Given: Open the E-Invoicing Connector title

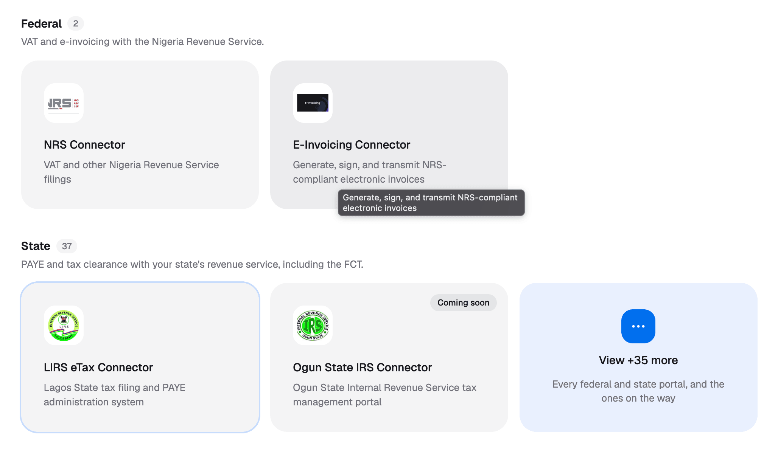Looking at the screenshot, I should click(x=352, y=144).
